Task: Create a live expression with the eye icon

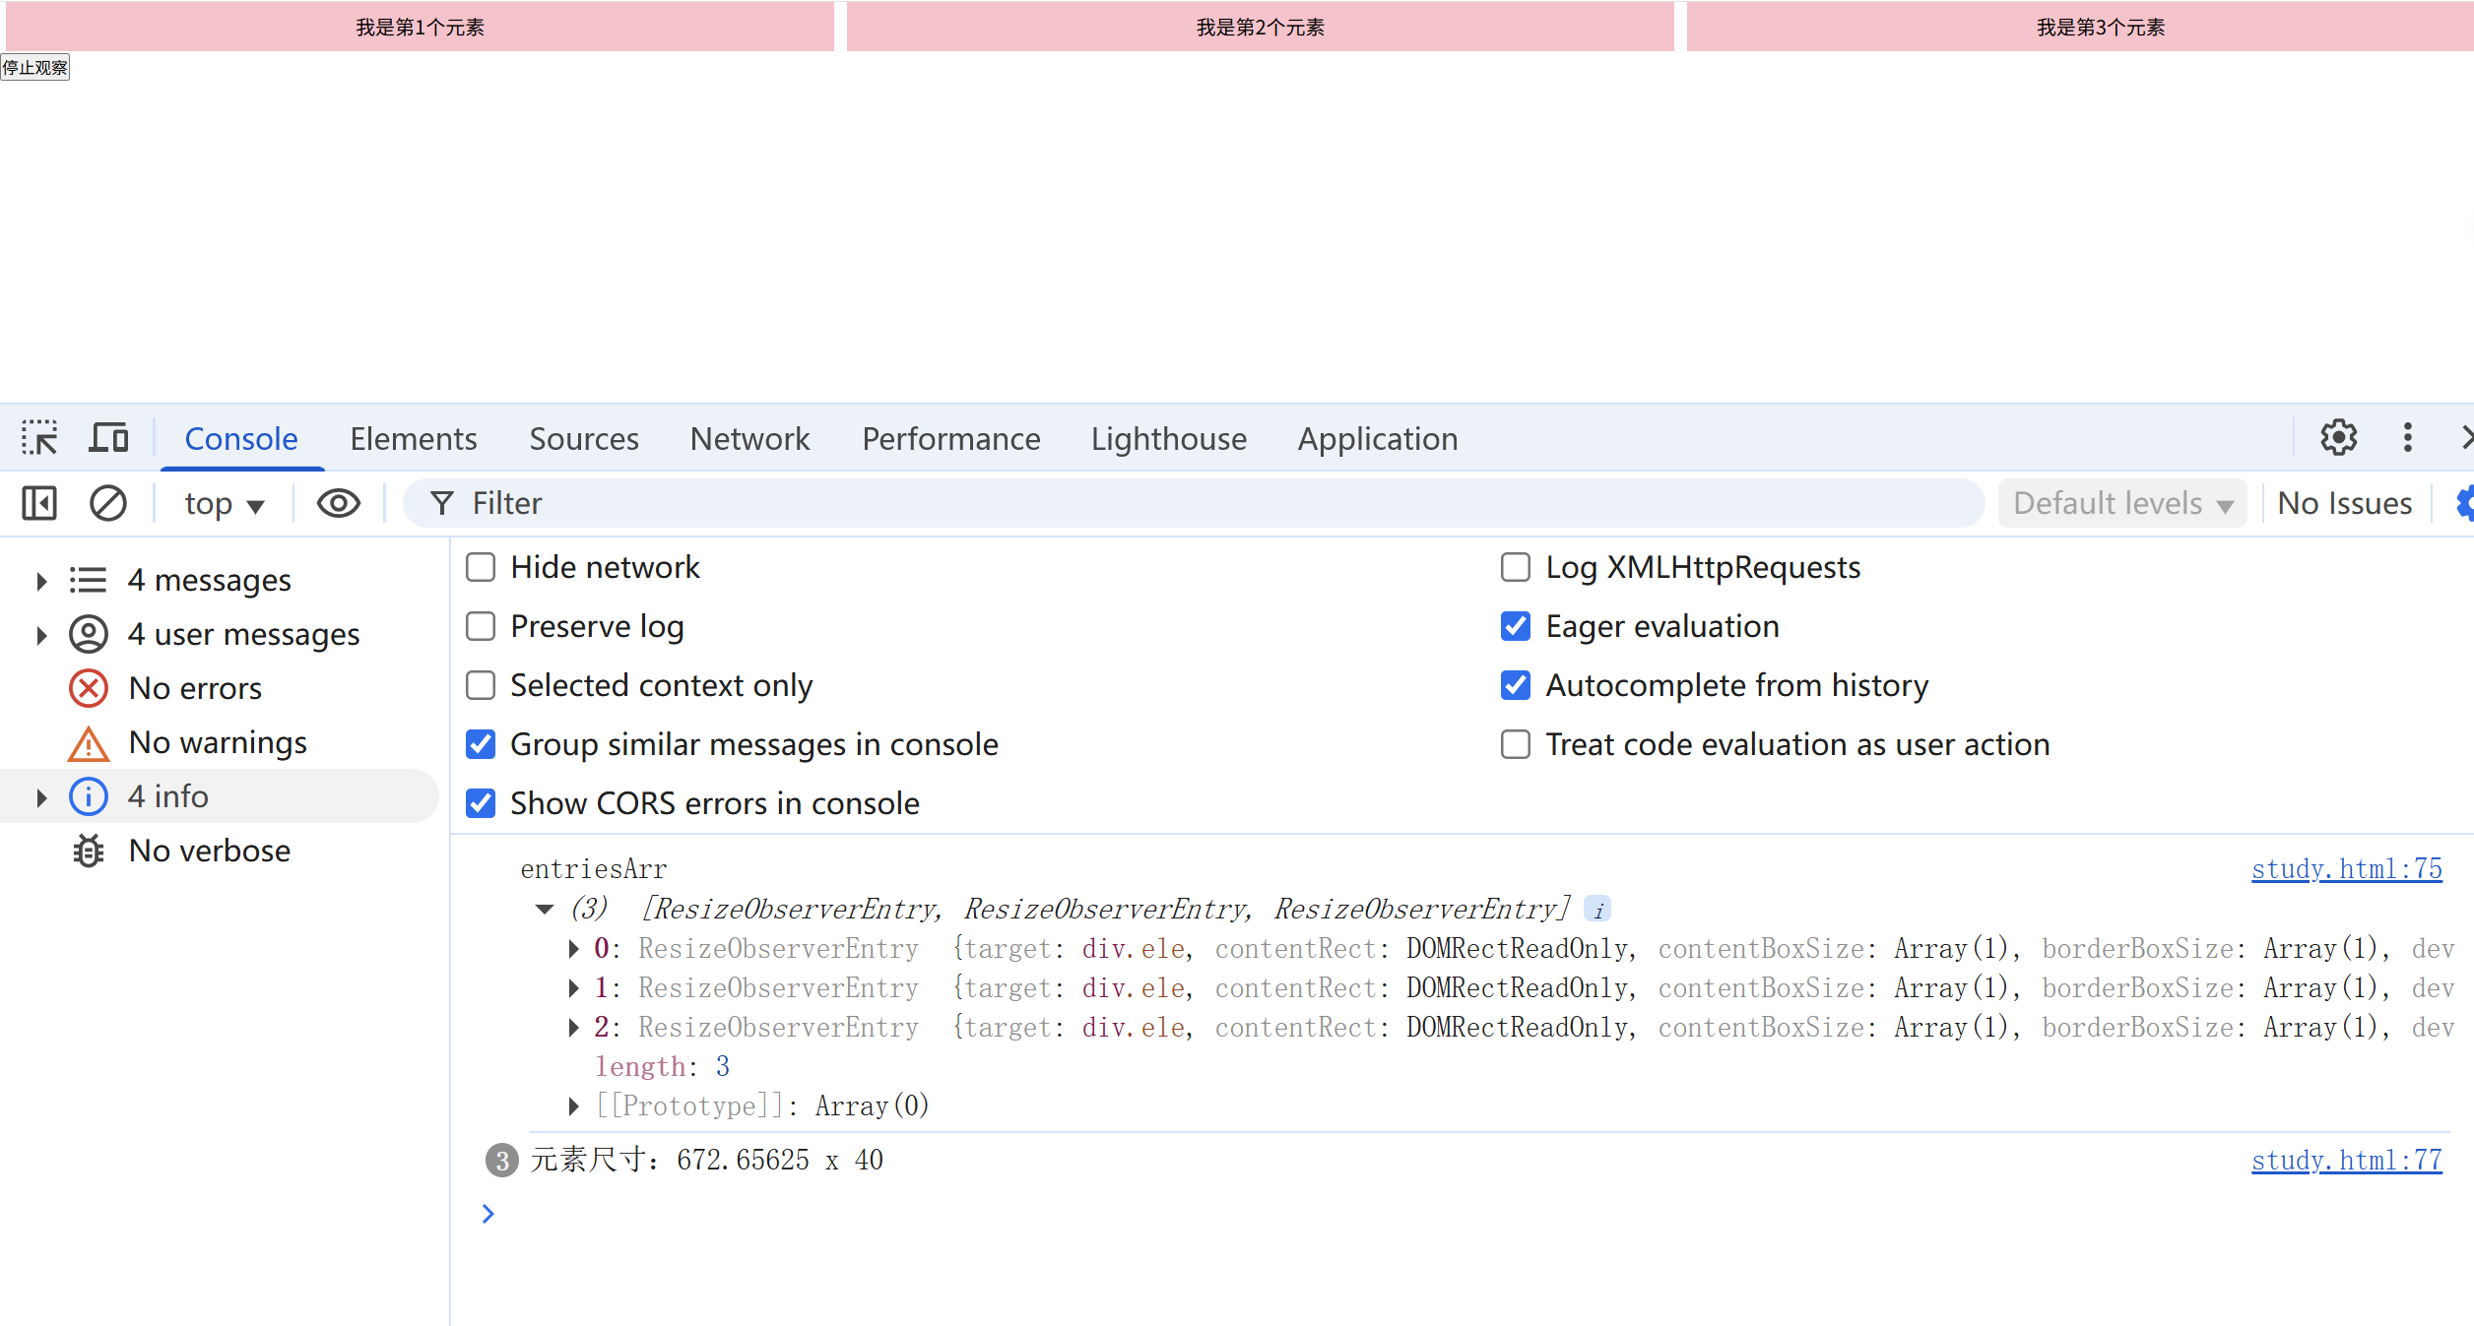Action: click(x=338, y=503)
